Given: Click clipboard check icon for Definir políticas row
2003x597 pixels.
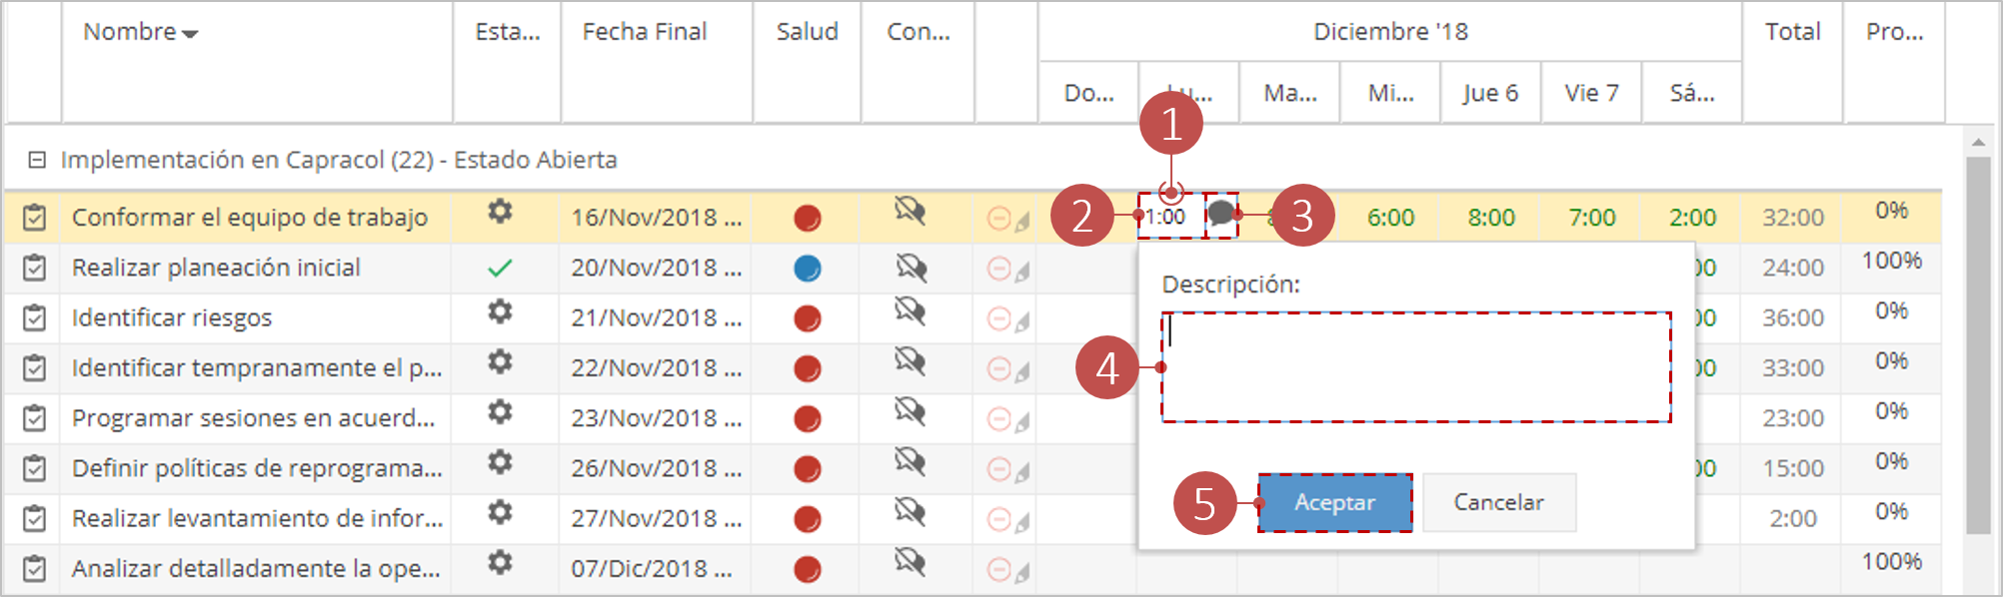Looking at the screenshot, I should coord(35,468).
